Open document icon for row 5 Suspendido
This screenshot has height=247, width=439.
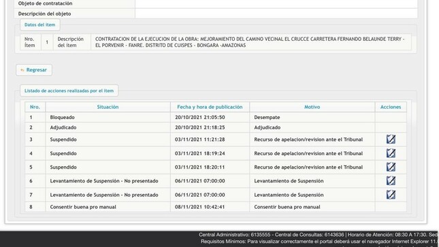click(x=391, y=167)
